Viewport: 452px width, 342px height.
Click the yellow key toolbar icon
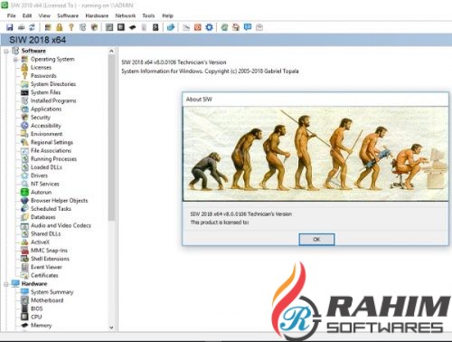71,27
